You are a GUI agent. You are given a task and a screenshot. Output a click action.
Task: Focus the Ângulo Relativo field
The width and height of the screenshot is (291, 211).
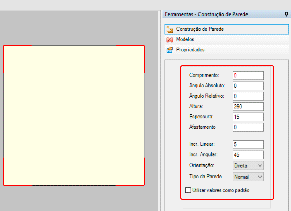(x=248, y=96)
